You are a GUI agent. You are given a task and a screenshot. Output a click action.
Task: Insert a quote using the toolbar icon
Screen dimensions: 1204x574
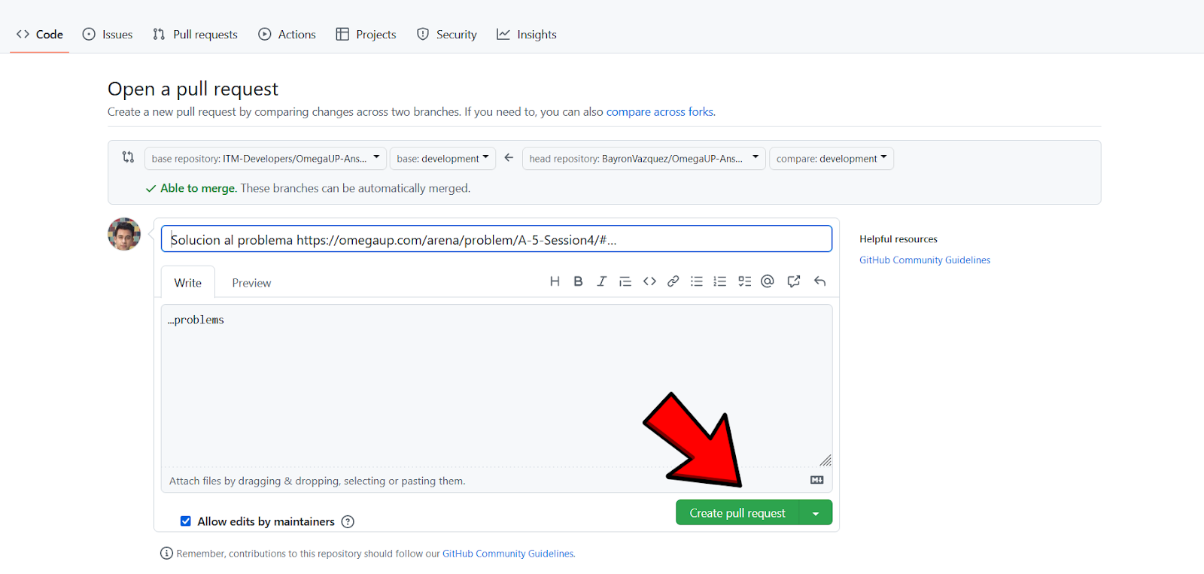pos(625,281)
